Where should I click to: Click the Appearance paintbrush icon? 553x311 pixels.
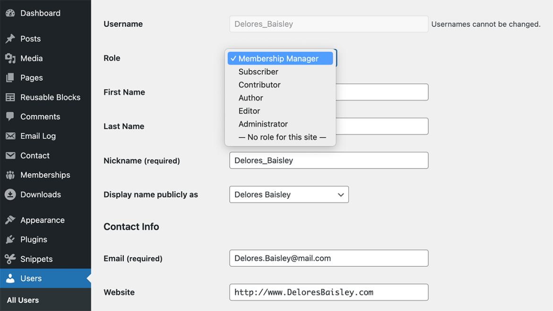pos(10,220)
